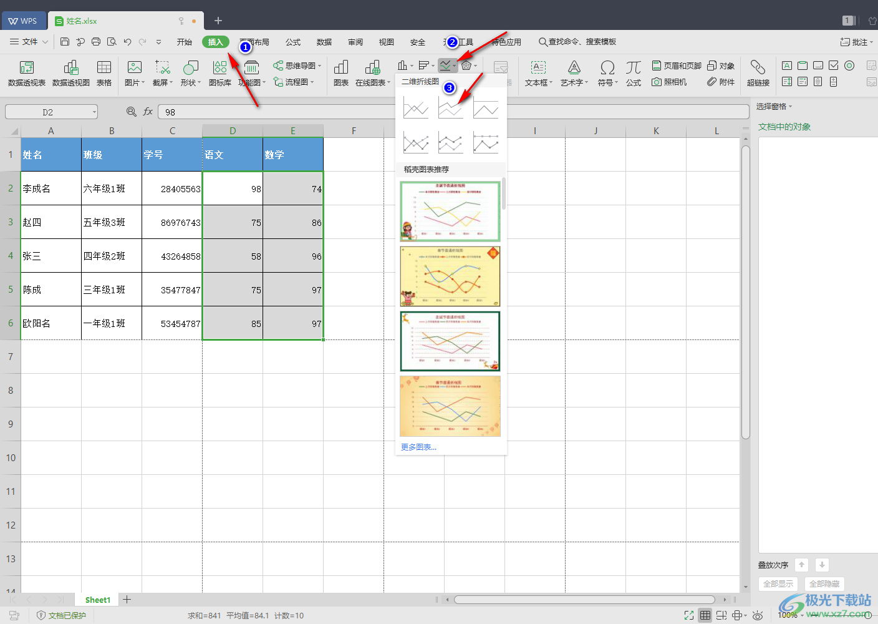Viewport: 878px width, 624px height.
Task: Open the 流程图 flowchart dropdown
Action: pyautogui.click(x=294, y=82)
